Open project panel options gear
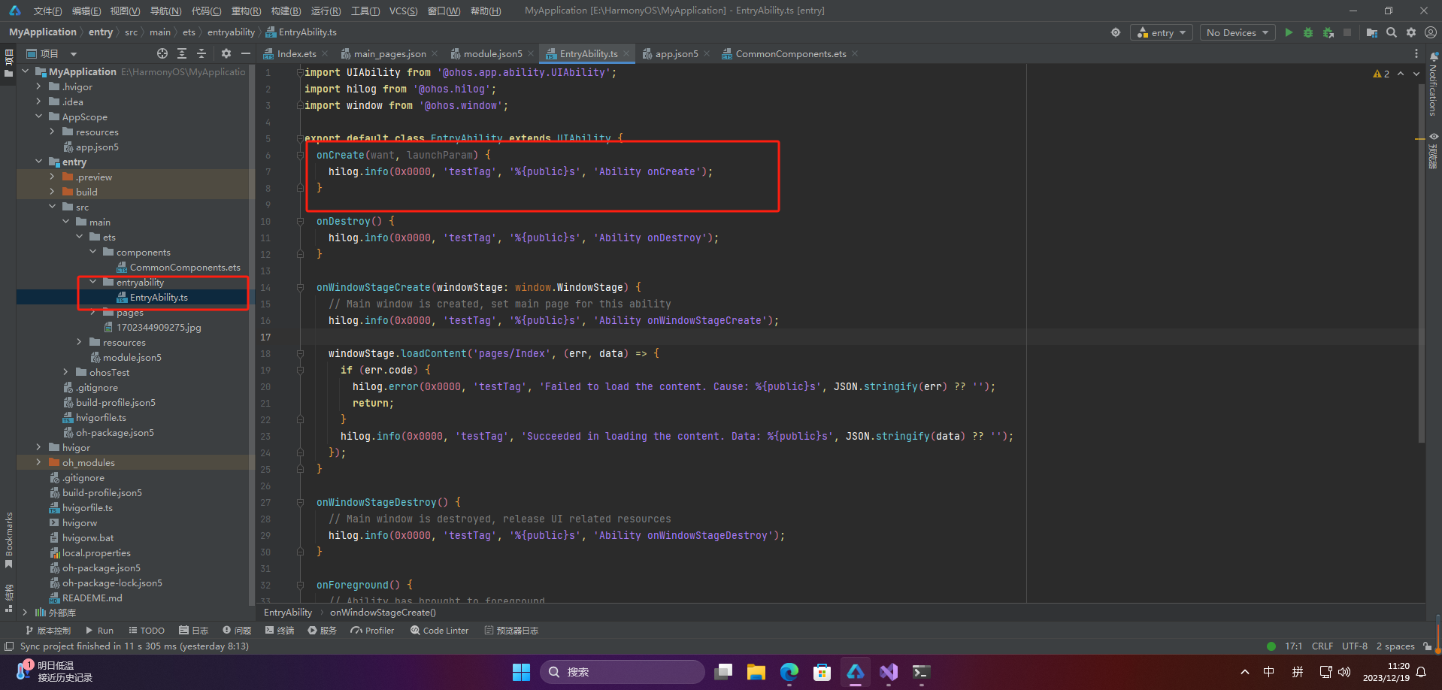The height and width of the screenshot is (690, 1442). tap(226, 53)
